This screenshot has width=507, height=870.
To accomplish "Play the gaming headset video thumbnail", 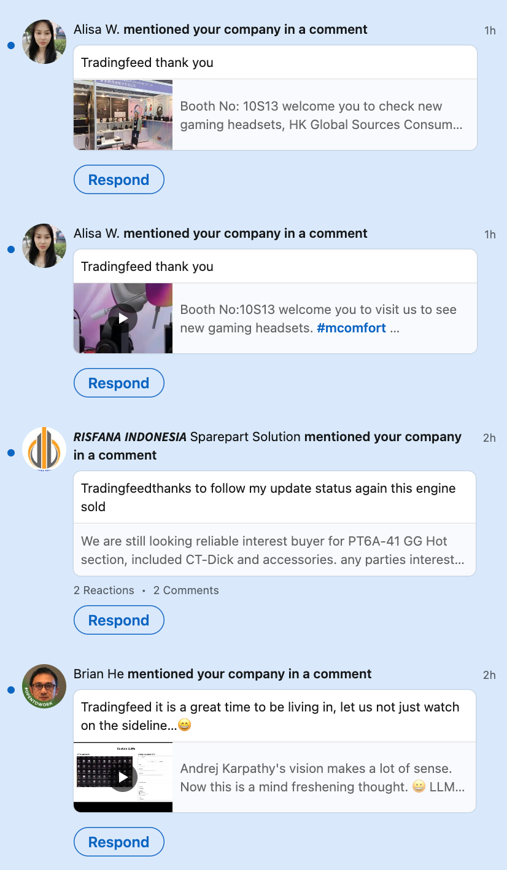I will pos(123,318).
